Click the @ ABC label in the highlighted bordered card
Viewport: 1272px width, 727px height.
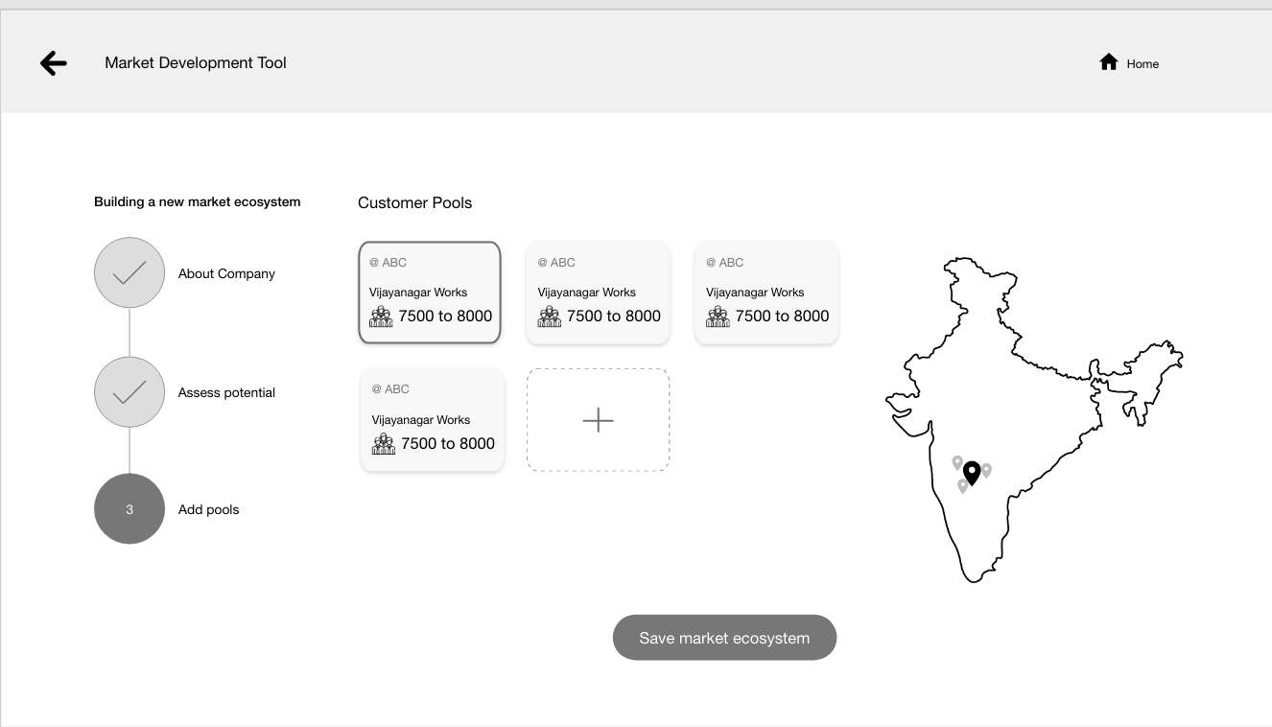click(x=388, y=262)
